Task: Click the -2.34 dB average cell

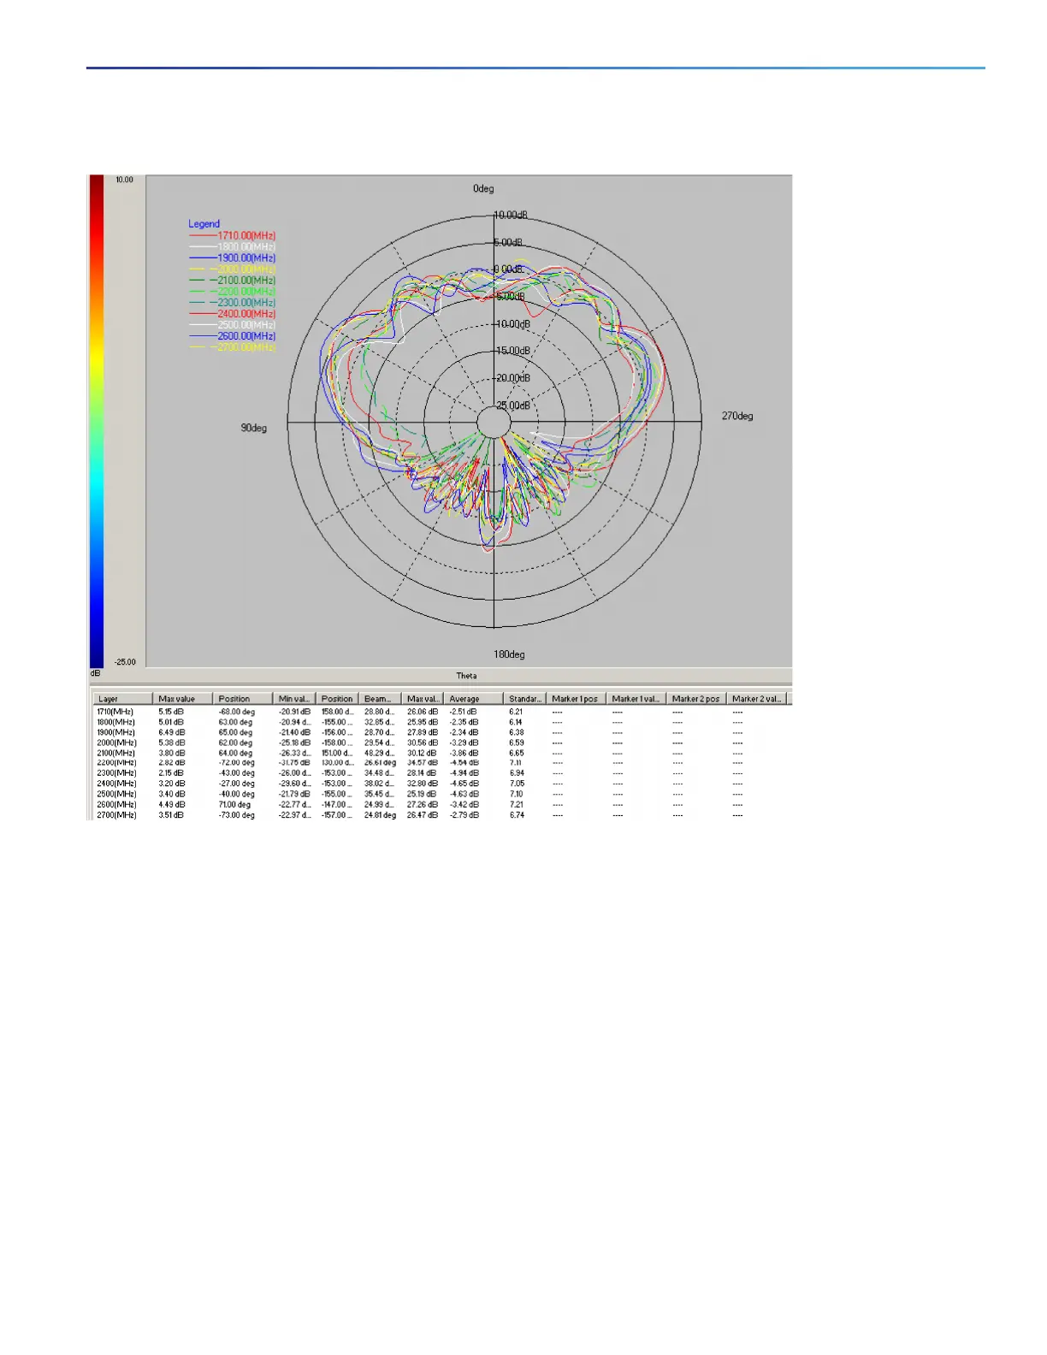Action: click(464, 732)
